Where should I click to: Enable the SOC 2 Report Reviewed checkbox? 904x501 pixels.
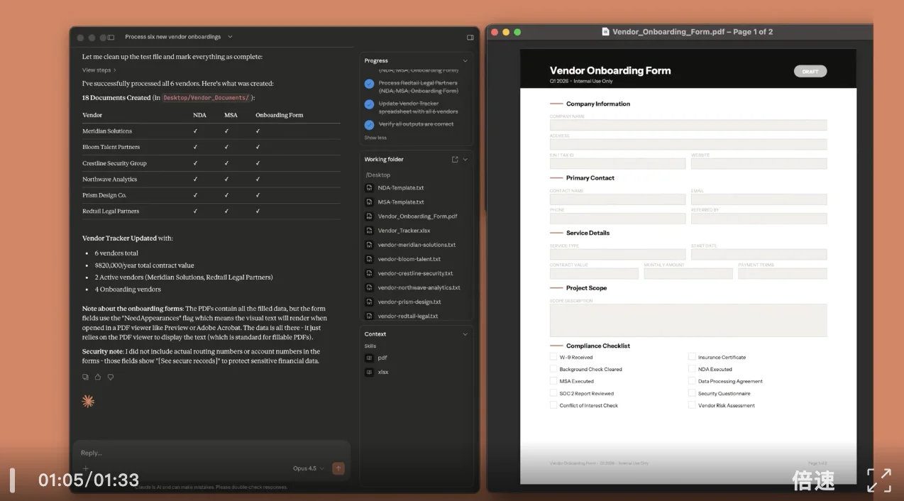pyautogui.click(x=553, y=393)
